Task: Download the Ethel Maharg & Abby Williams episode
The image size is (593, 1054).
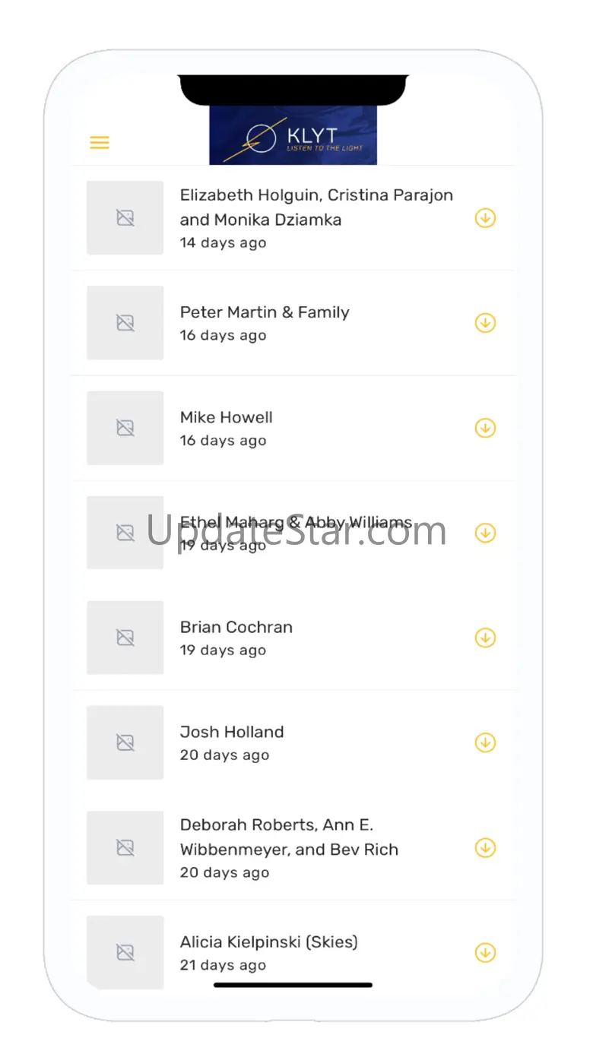Action: [485, 533]
